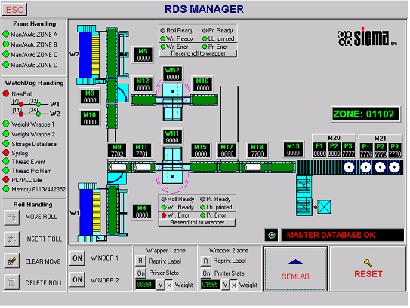Toggle WINDER 2 ON switch
Screen dimensions: 410x308
click(x=77, y=280)
